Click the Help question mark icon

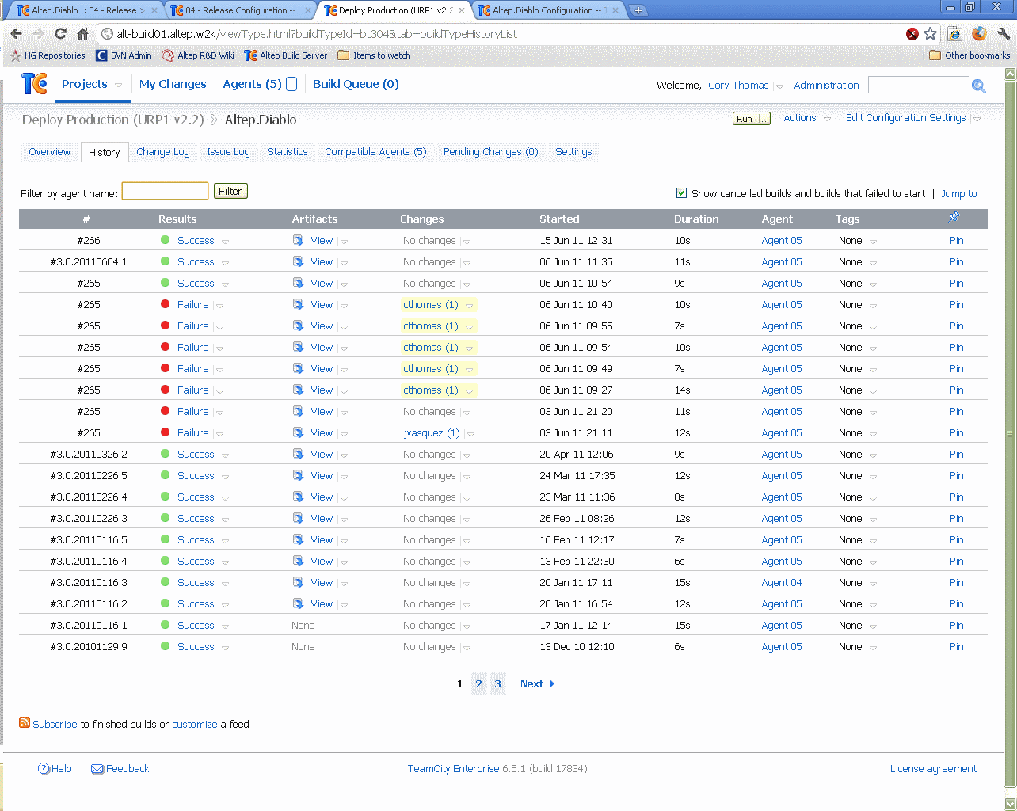tap(44, 769)
